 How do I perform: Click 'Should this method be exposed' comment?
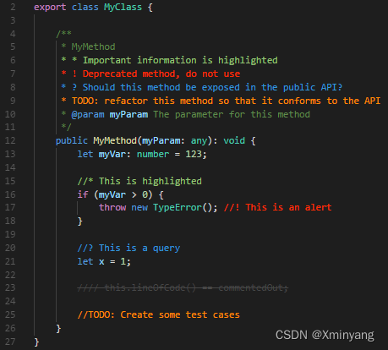click(x=161, y=87)
